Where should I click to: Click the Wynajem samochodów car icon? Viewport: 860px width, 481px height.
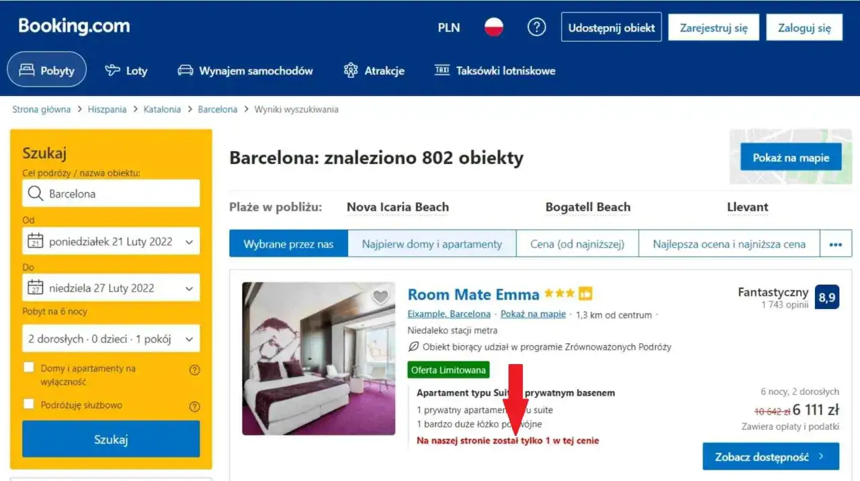[184, 70]
